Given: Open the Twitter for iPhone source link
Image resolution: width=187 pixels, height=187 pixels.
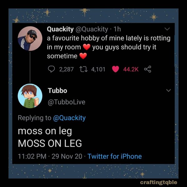Looking at the screenshot, I should point(115,156).
